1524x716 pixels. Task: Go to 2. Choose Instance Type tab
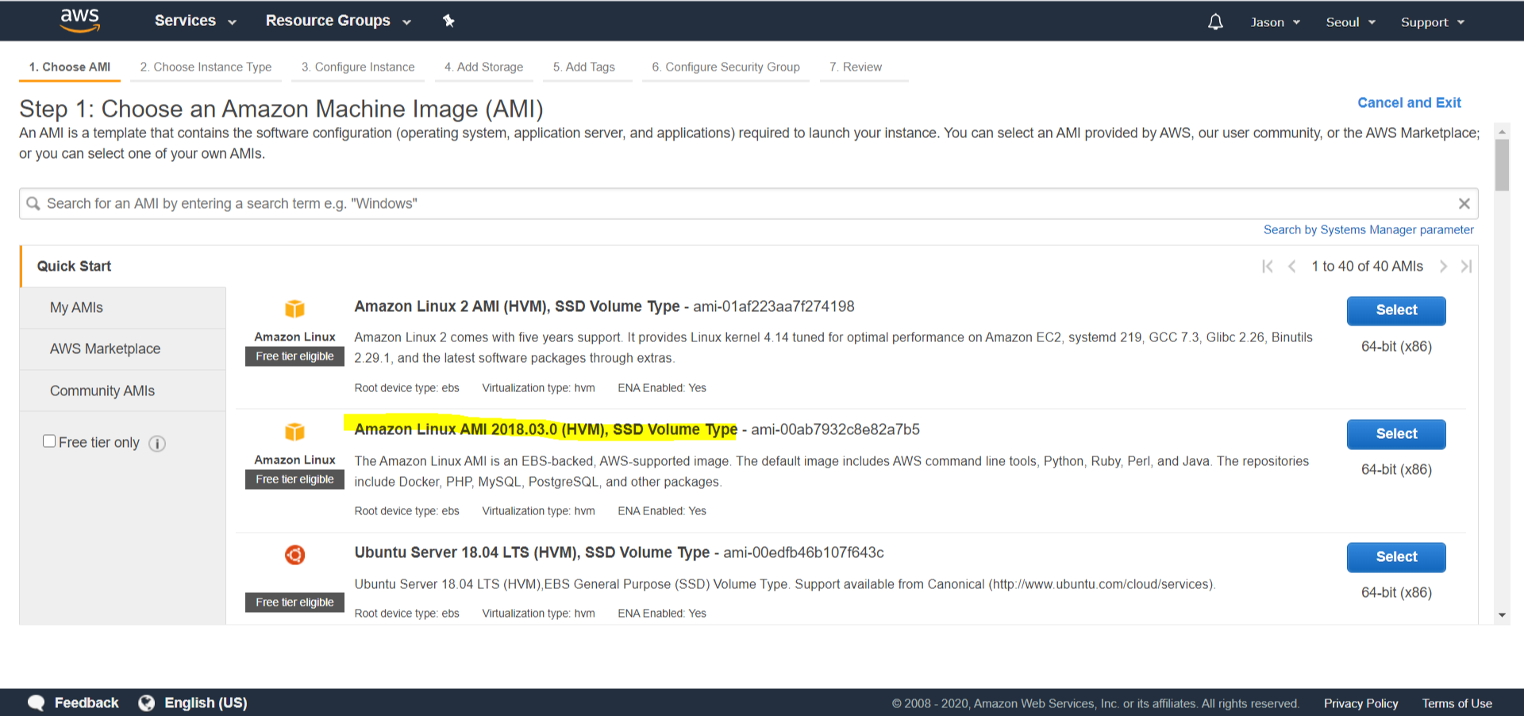point(206,67)
